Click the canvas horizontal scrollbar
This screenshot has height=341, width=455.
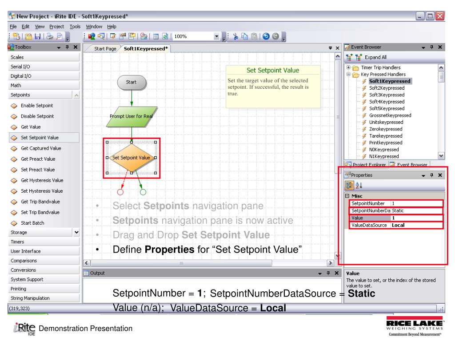(181, 263)
